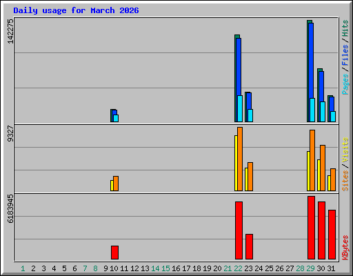The image size is (353, 276).
Task: Click the day 10 axis label
Action: 114,268
